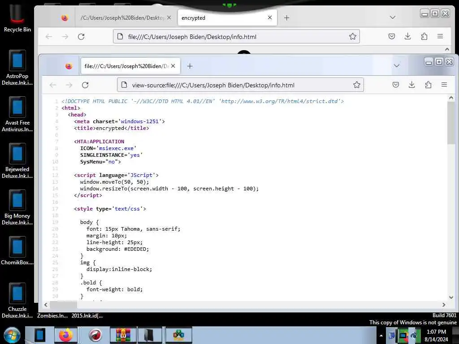Screen dimensions: 459x344
Task: Focus the info.html address bar in background window
Action: point(236,36)
